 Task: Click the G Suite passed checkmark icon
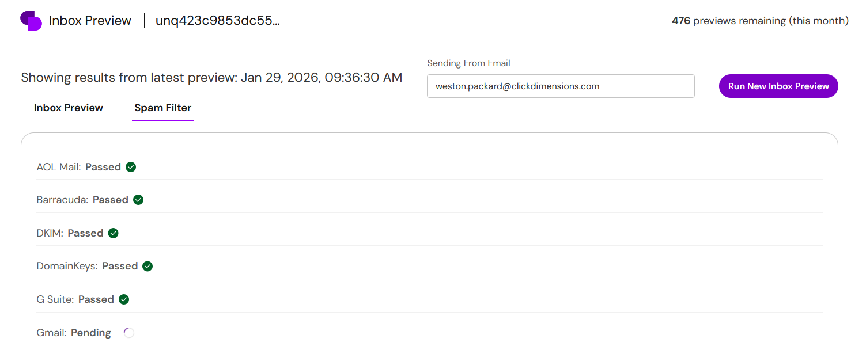[x=124, y=299]
